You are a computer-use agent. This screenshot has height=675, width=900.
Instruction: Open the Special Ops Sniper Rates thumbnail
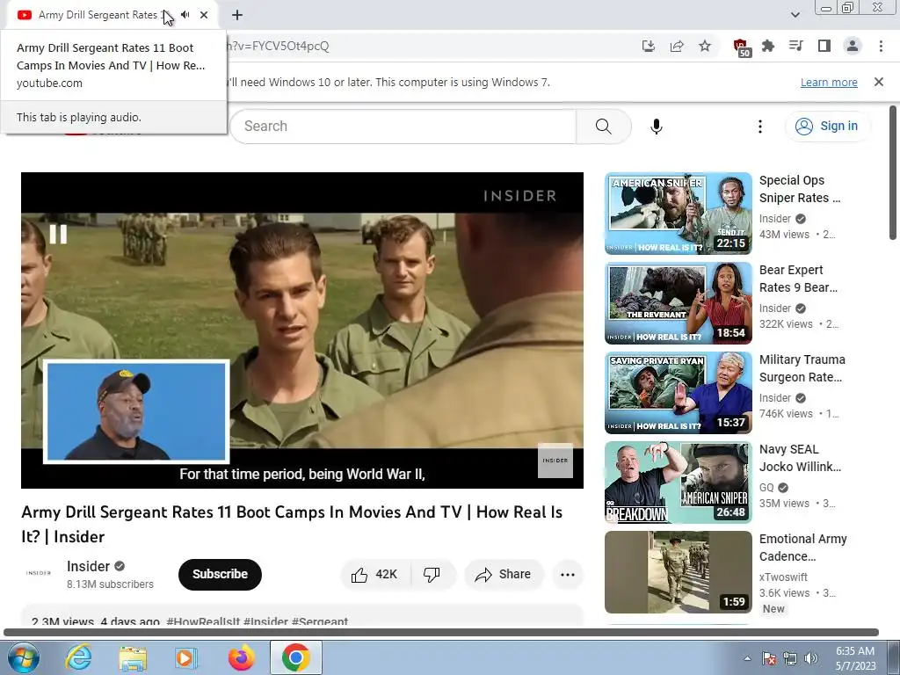point(678,214)
